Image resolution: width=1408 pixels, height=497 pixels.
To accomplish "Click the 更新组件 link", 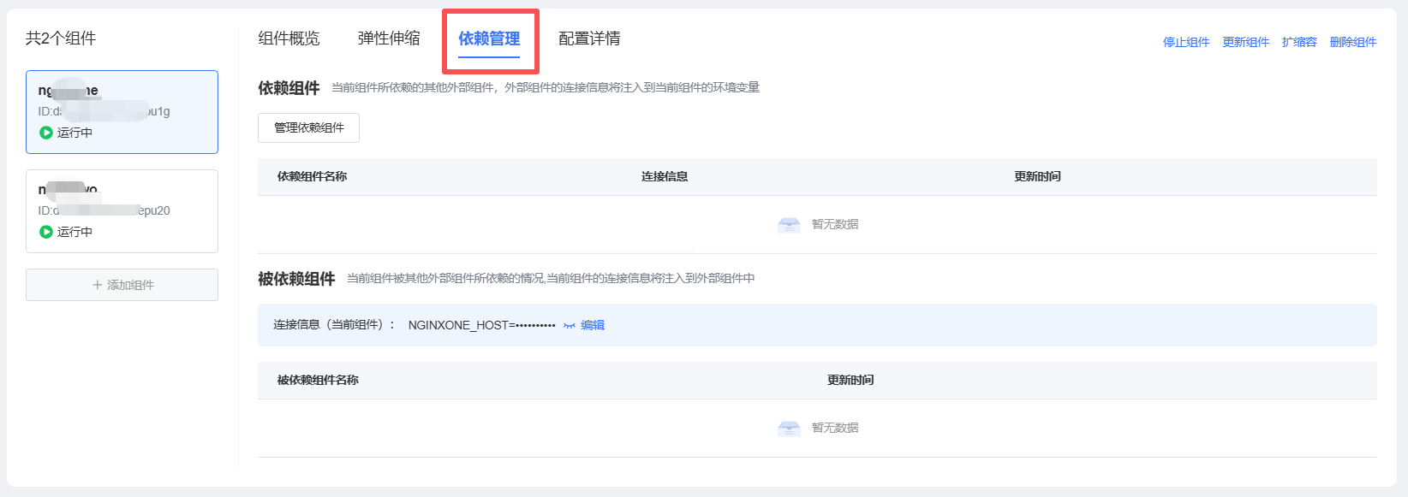I will pos(1245,42).
